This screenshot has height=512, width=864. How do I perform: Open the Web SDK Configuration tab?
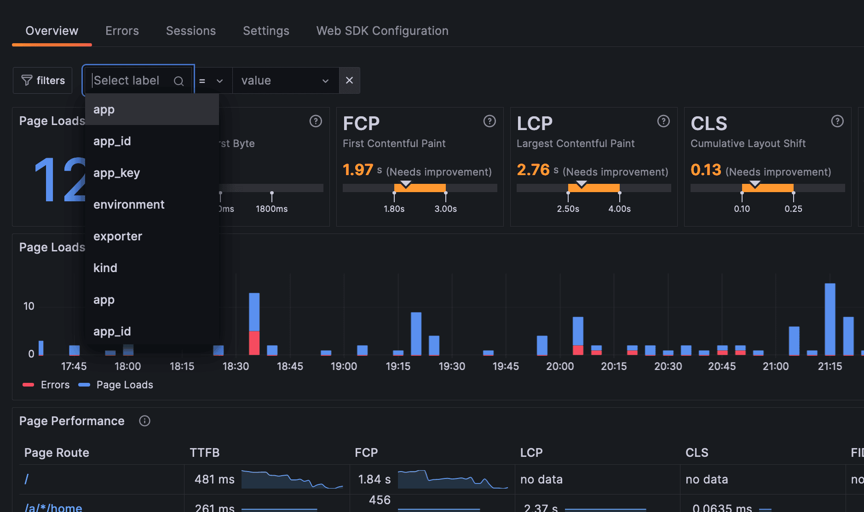382,30
